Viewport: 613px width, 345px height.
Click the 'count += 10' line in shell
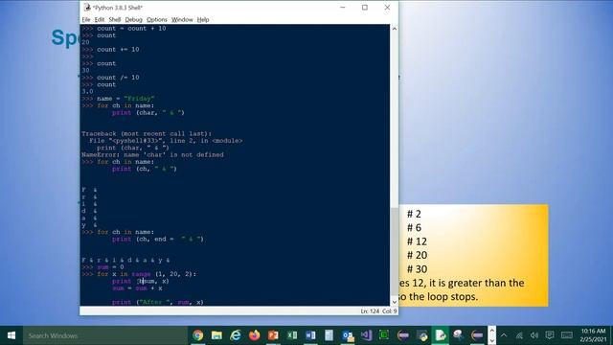click(118, 49)
